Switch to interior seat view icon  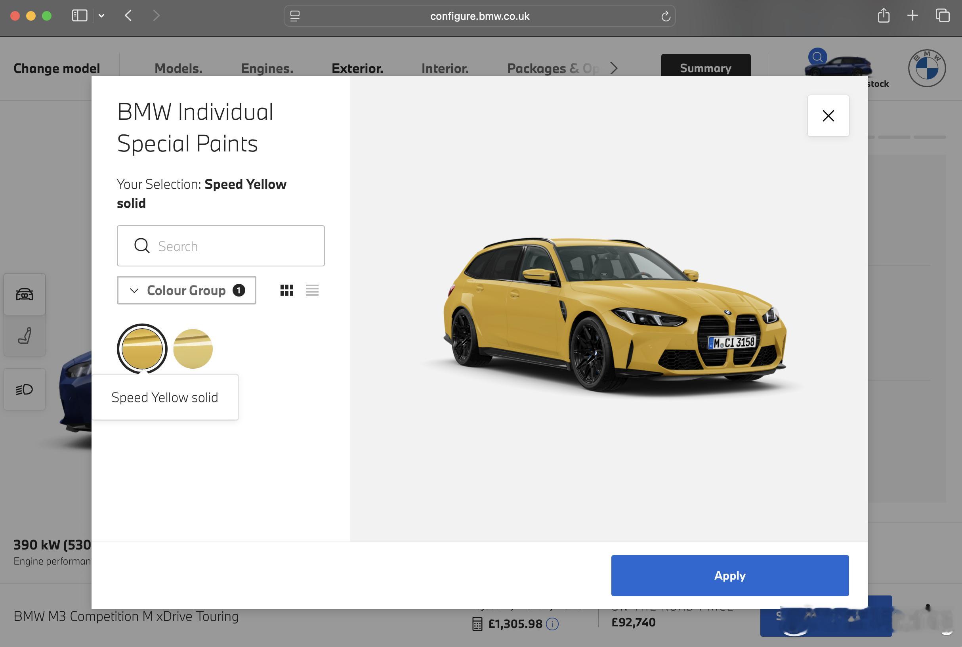pos(25,335)
